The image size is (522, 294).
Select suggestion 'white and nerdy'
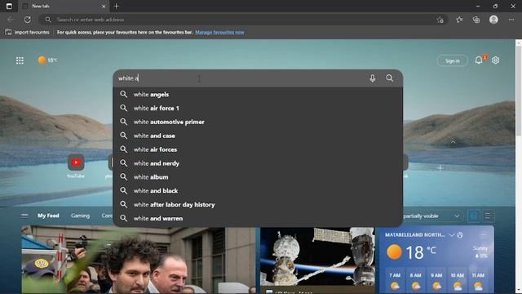258,163
